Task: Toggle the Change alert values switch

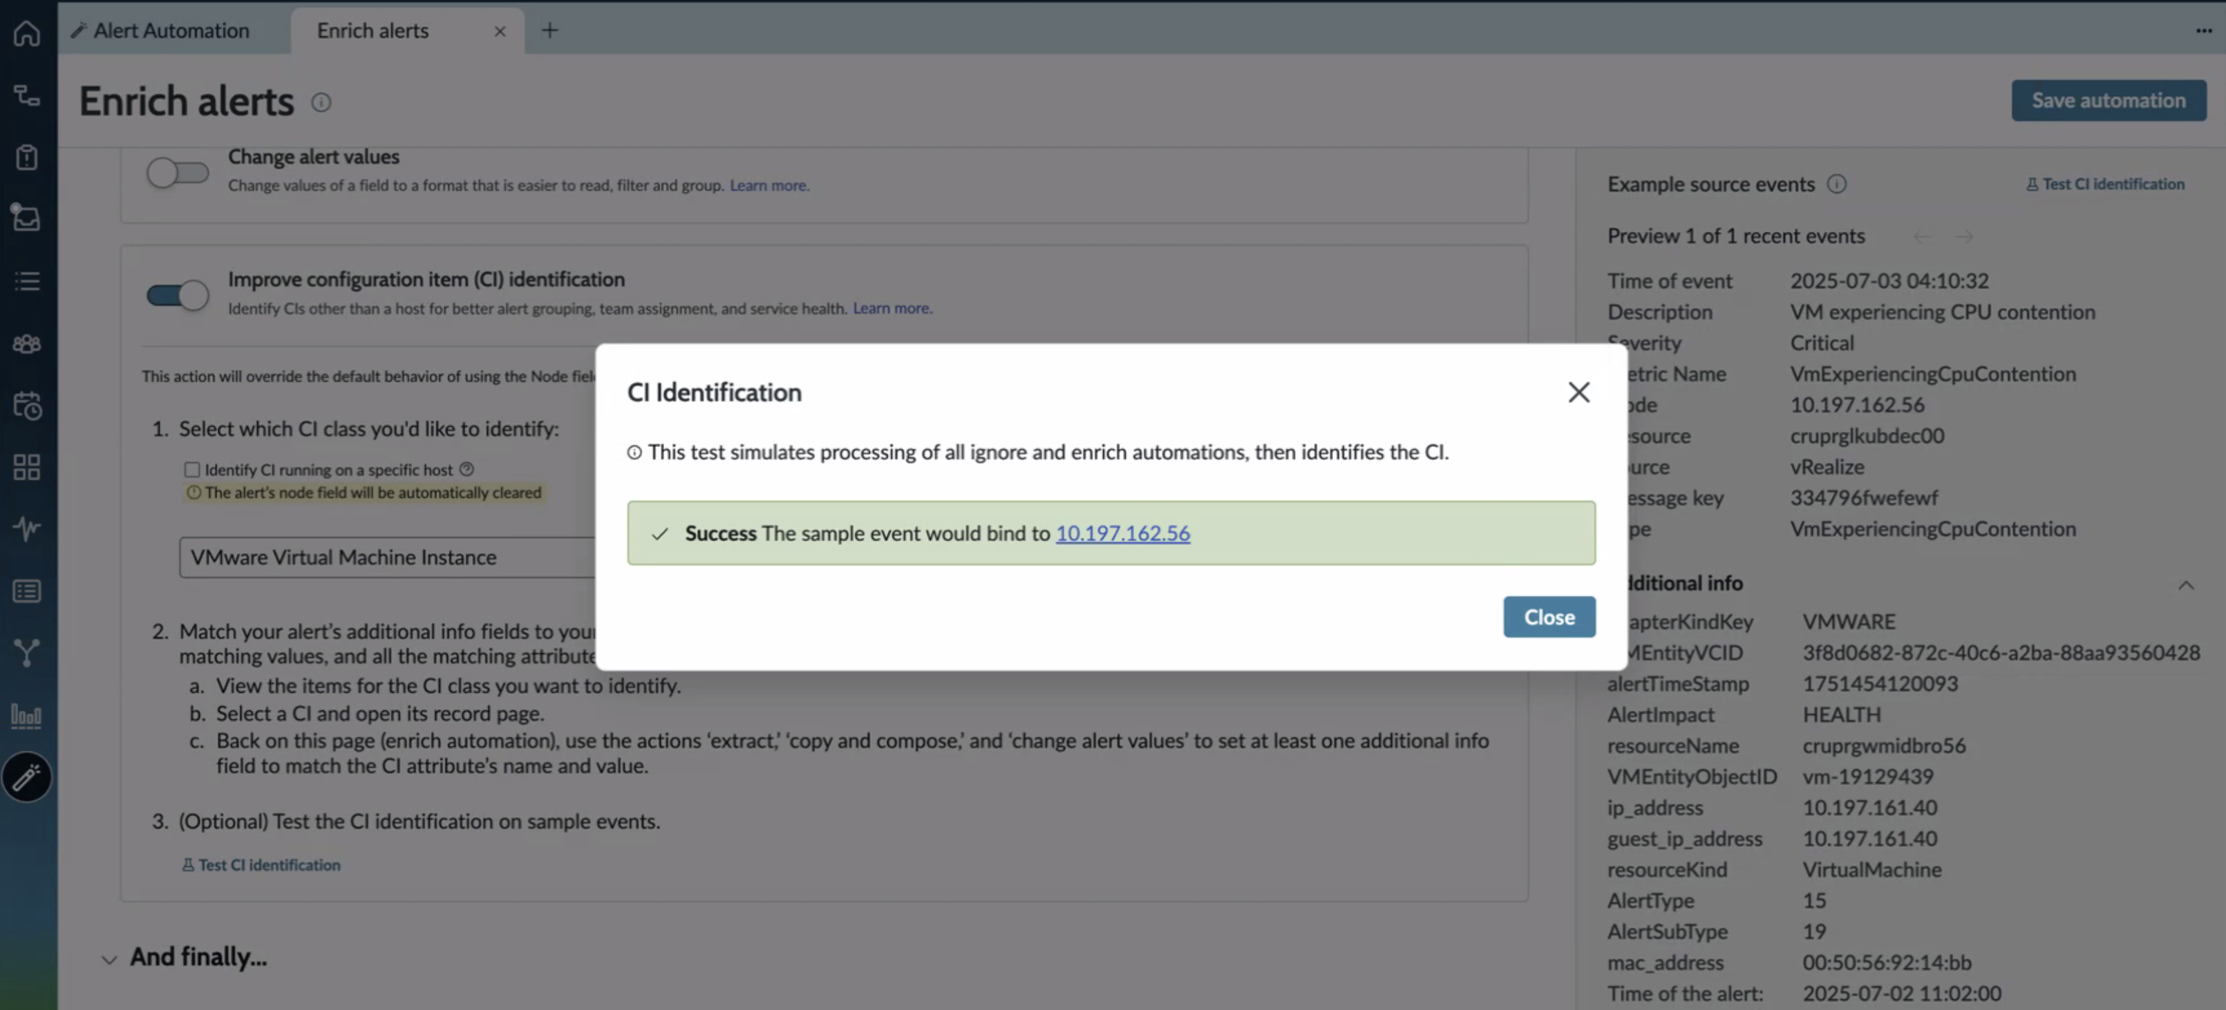Action: (177, 172)
